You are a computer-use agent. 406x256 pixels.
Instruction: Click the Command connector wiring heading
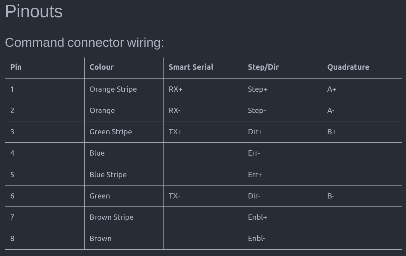tap(85, 43)
